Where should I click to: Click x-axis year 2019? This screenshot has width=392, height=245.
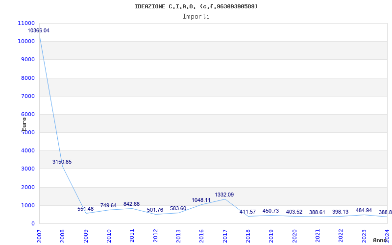[271, 236]
